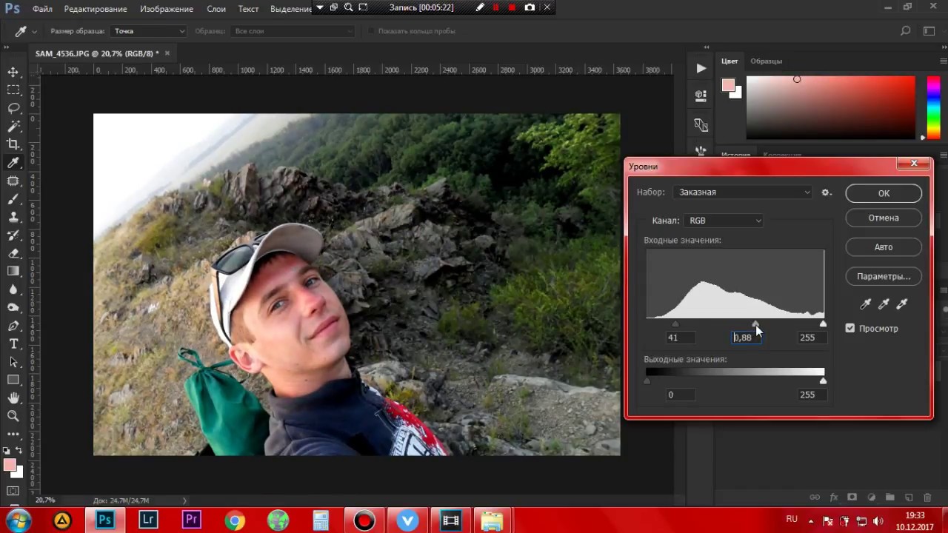The width and height of the screenshot is (948, 533).
Task: Open the 3D properties panel icon
Action: [701, 95]
